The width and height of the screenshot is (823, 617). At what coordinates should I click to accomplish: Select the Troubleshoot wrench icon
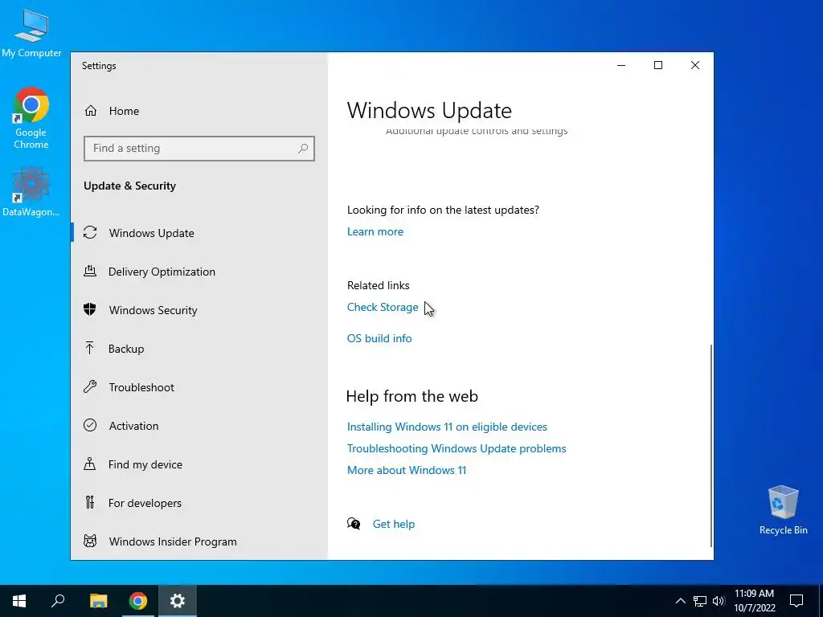90,386
